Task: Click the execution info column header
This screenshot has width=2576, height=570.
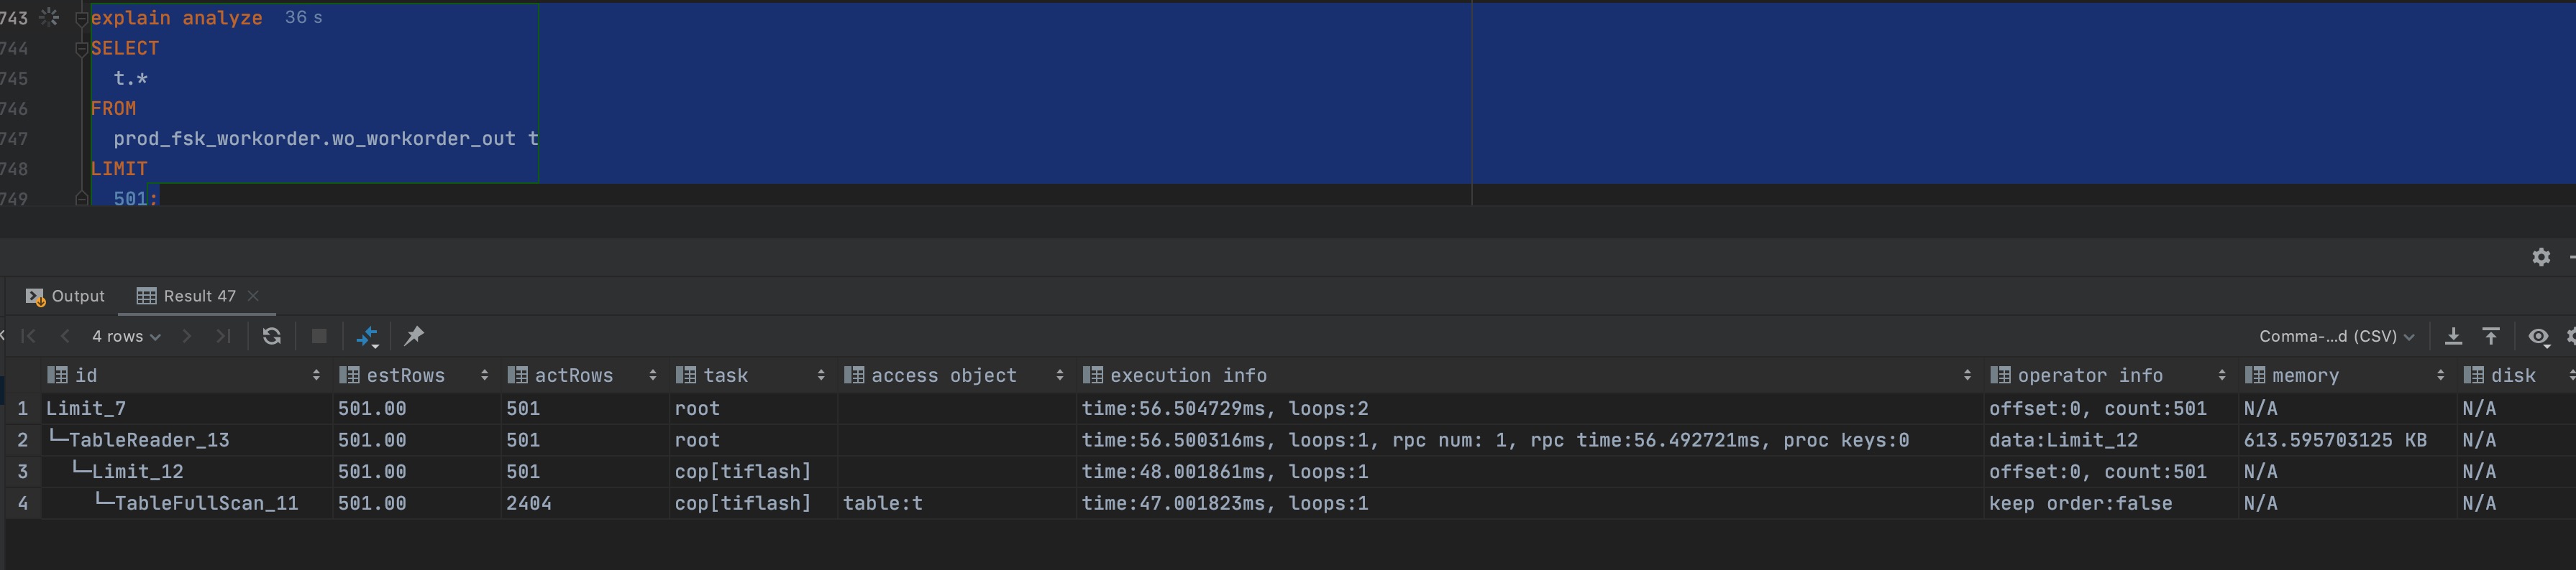Action: click(1188, 375)
